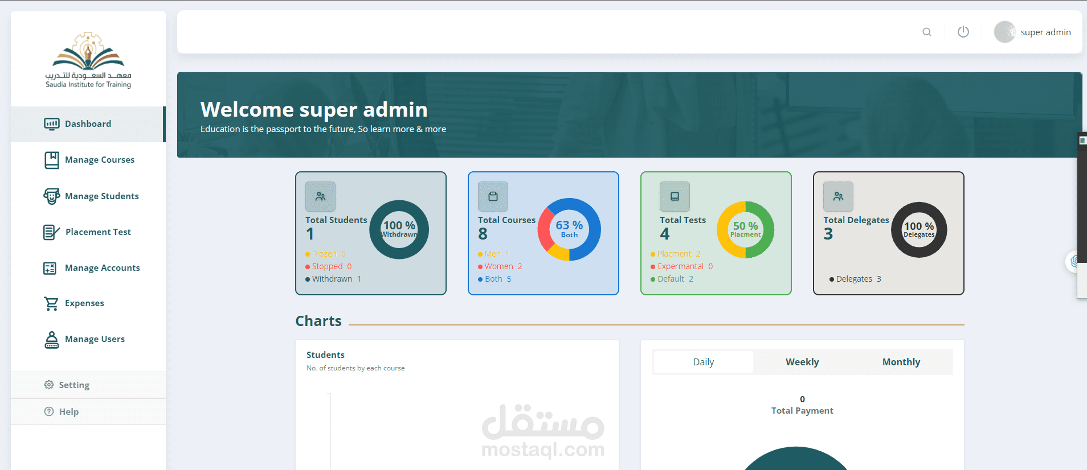Viewport: 1087px width, 470px height.
Task: Click the Delegates 3 legend entry
Action: click(x=856, y=279)
